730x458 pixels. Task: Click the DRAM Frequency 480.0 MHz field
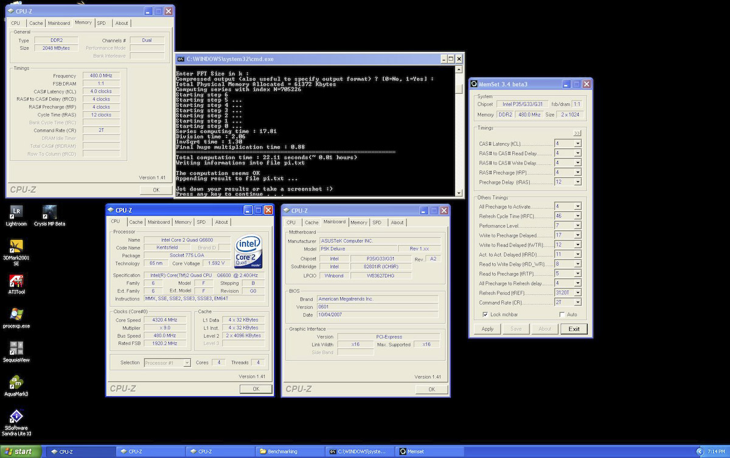pyautogui.click(x=102, y=75)
